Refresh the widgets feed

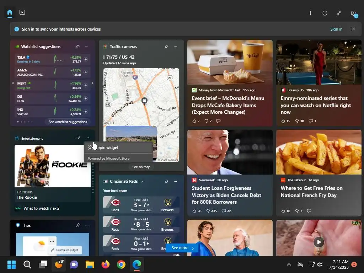(325, 13)
